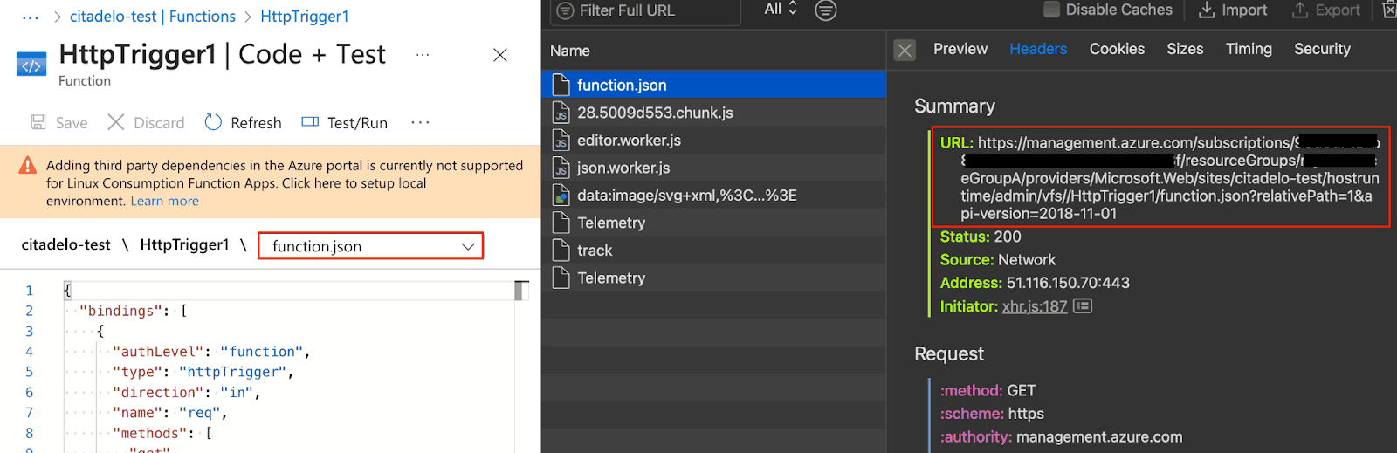Viewport: 1397px width, 453px height.
Task: Open the filter options icon beside All
Action: [825, 10]
